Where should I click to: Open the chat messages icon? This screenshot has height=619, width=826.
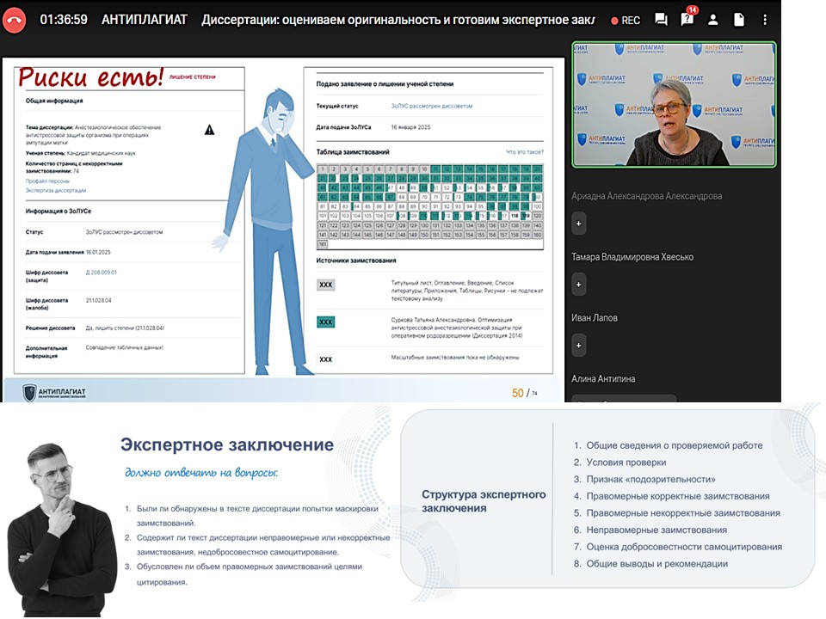[x=661, y=20]
